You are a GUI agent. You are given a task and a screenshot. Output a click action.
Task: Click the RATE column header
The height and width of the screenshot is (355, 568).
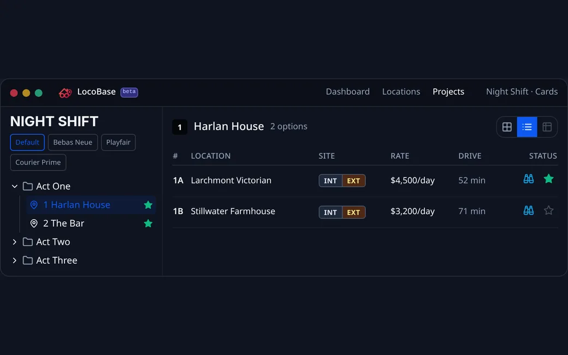point(400,156)
